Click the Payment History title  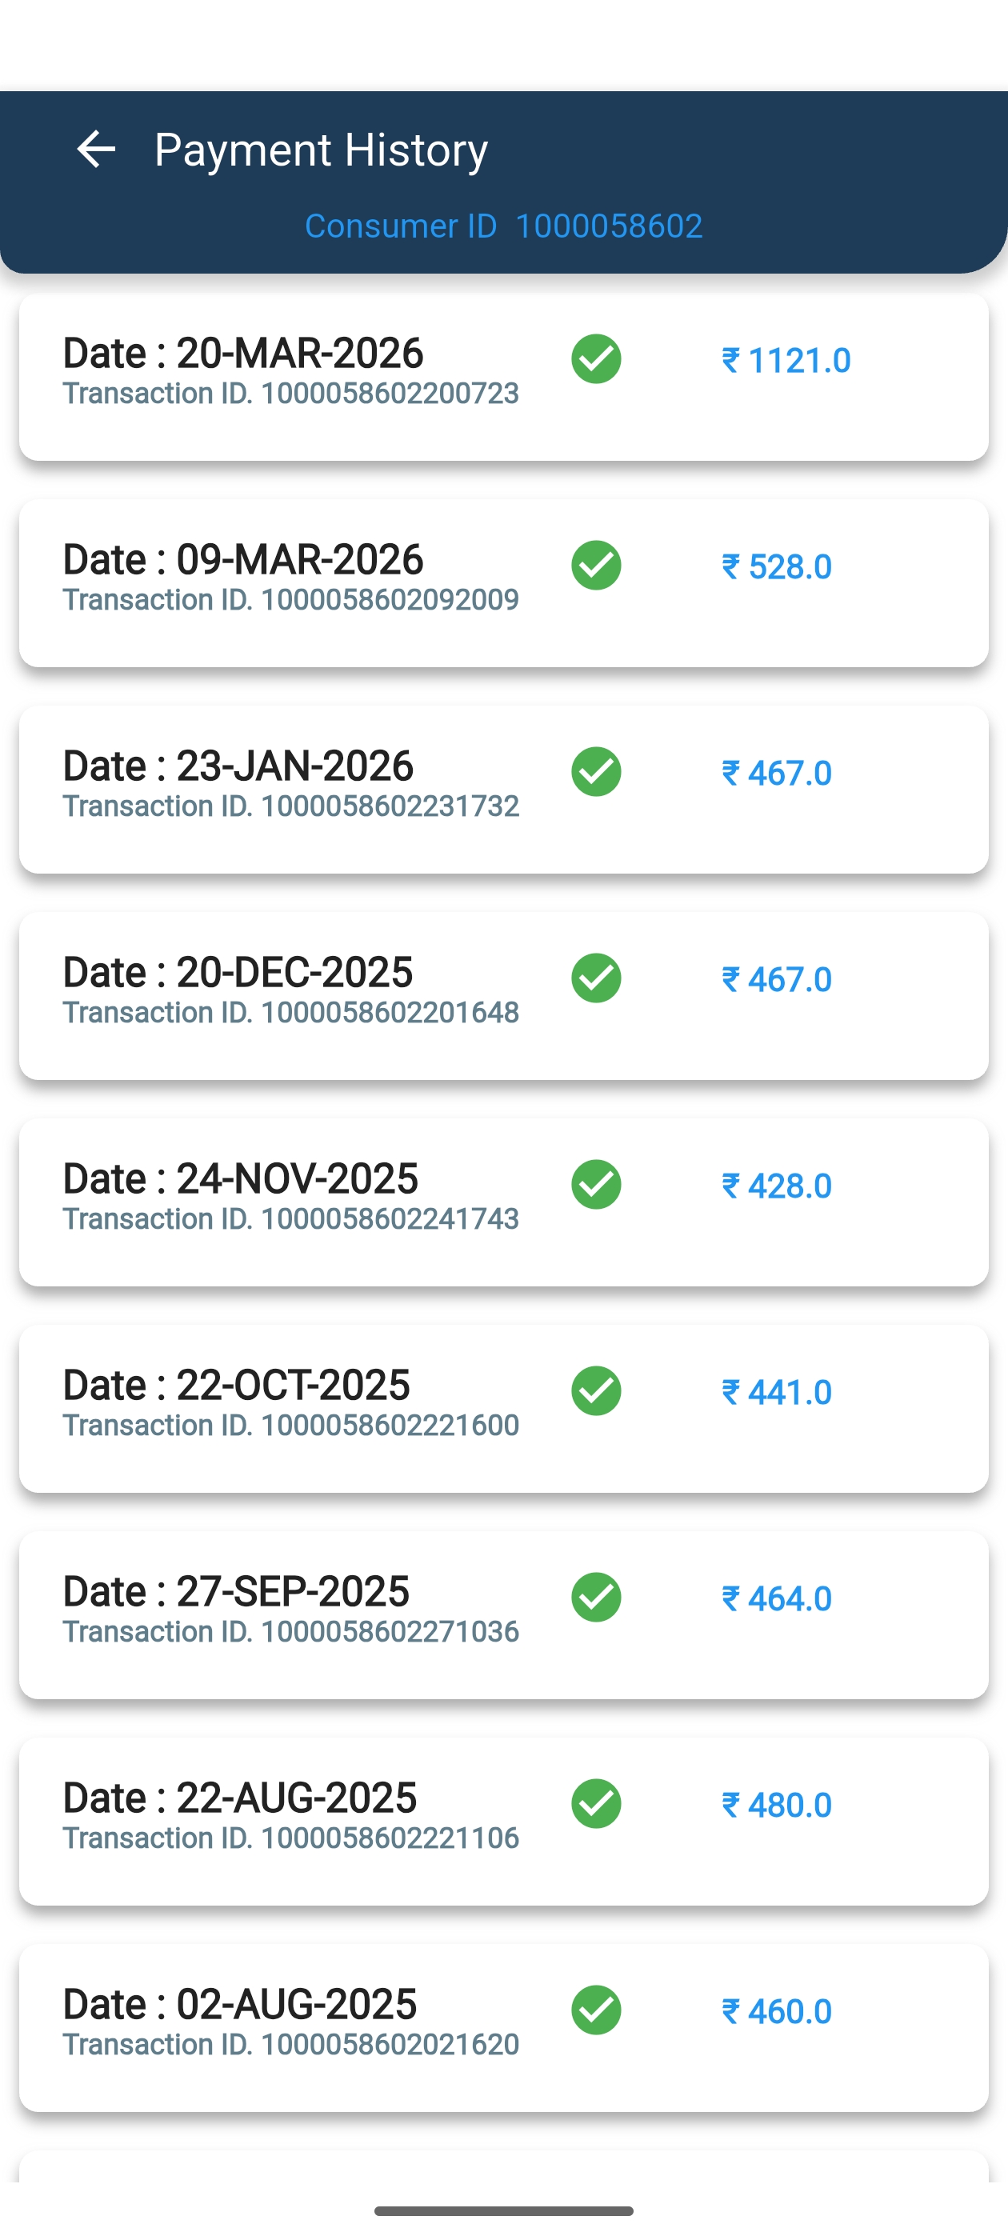point(320,150)
